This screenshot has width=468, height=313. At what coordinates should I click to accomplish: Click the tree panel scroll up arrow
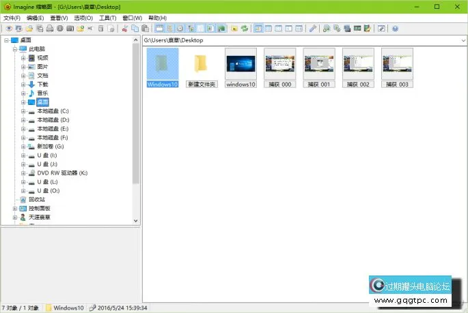[x=136, y=40]
